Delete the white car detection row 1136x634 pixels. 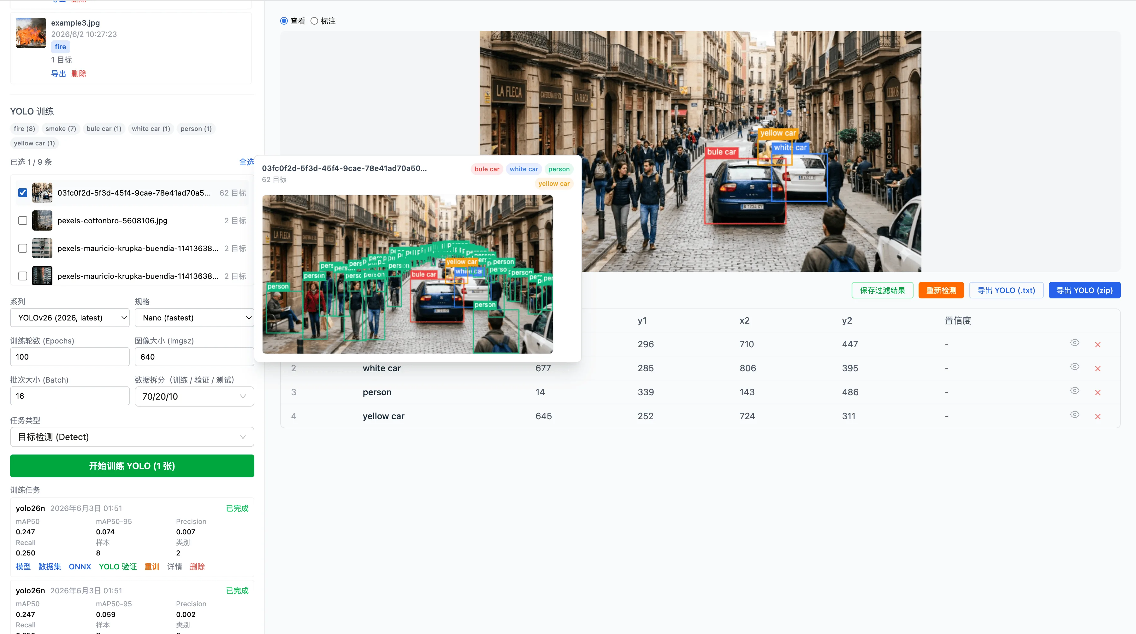(1098, 369)
